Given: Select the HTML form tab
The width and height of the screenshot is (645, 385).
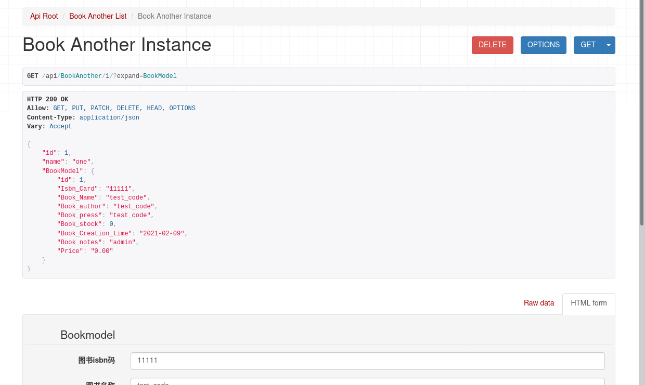Looking at the screenshot, I should click(x=588, y=303).
